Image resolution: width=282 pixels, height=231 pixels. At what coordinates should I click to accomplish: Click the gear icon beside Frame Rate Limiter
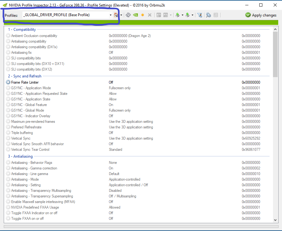8,82
